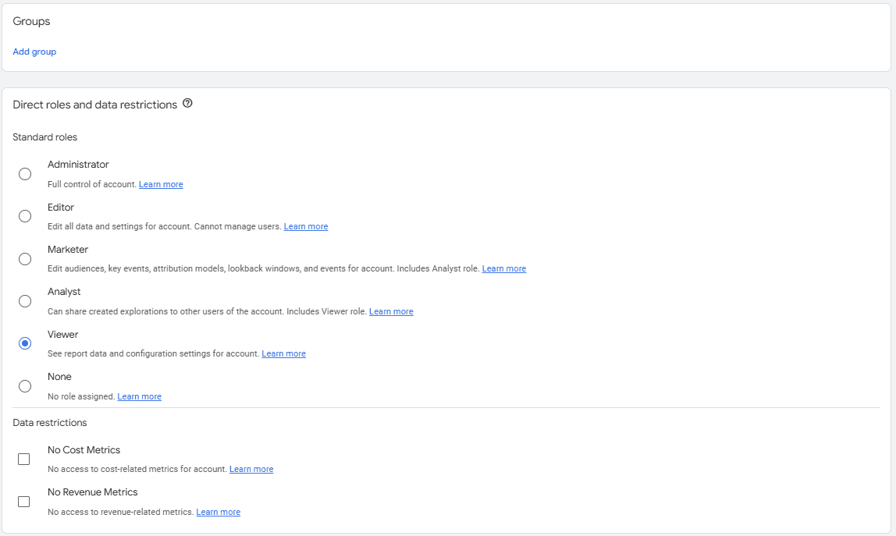Screen dimensions: 896x536
Task: Open Learn more for Analyst role
Action: pyautogui.click(x=391, y=311)
